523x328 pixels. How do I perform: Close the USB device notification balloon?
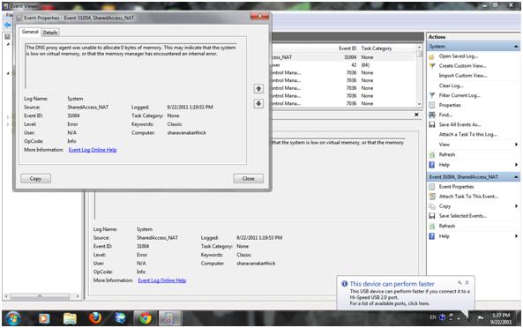click(467, 283)
